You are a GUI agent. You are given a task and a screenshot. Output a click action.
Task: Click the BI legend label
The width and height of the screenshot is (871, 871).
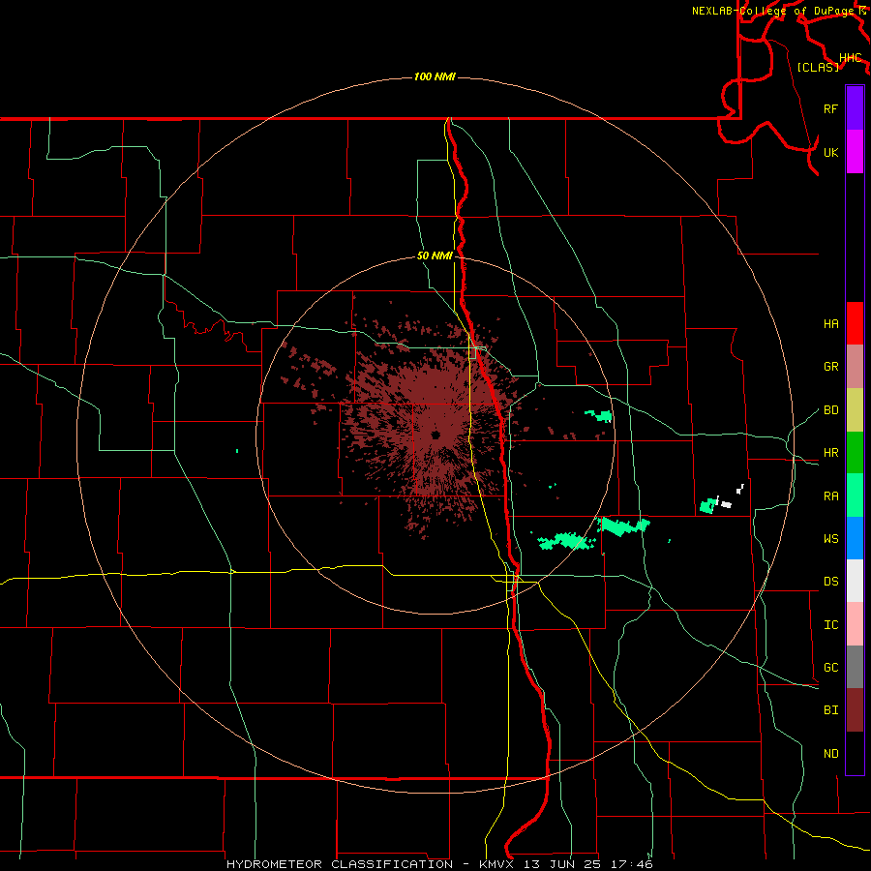click(830, 710)
